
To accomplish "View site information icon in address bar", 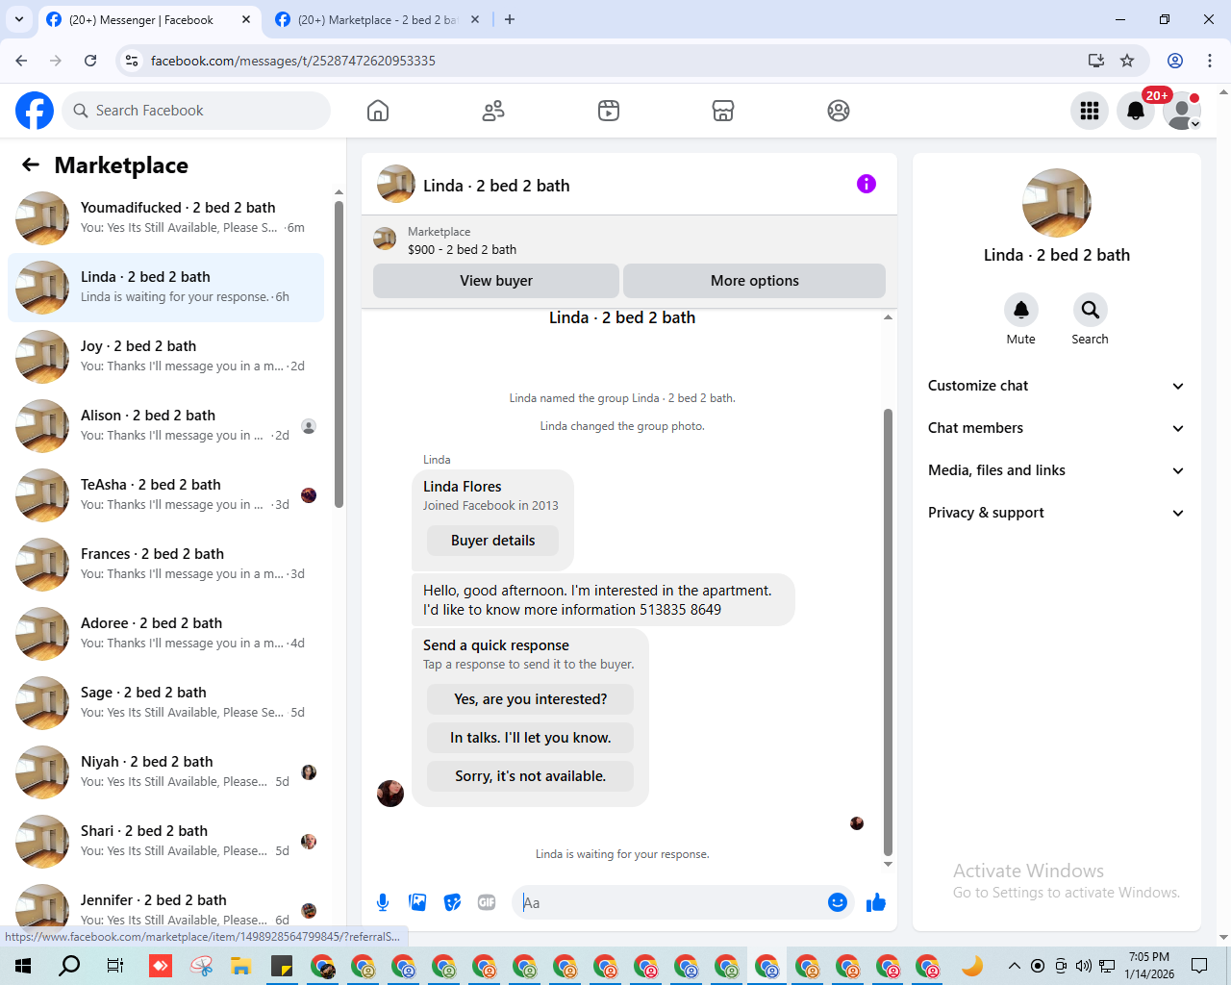I will pos(132,61).
